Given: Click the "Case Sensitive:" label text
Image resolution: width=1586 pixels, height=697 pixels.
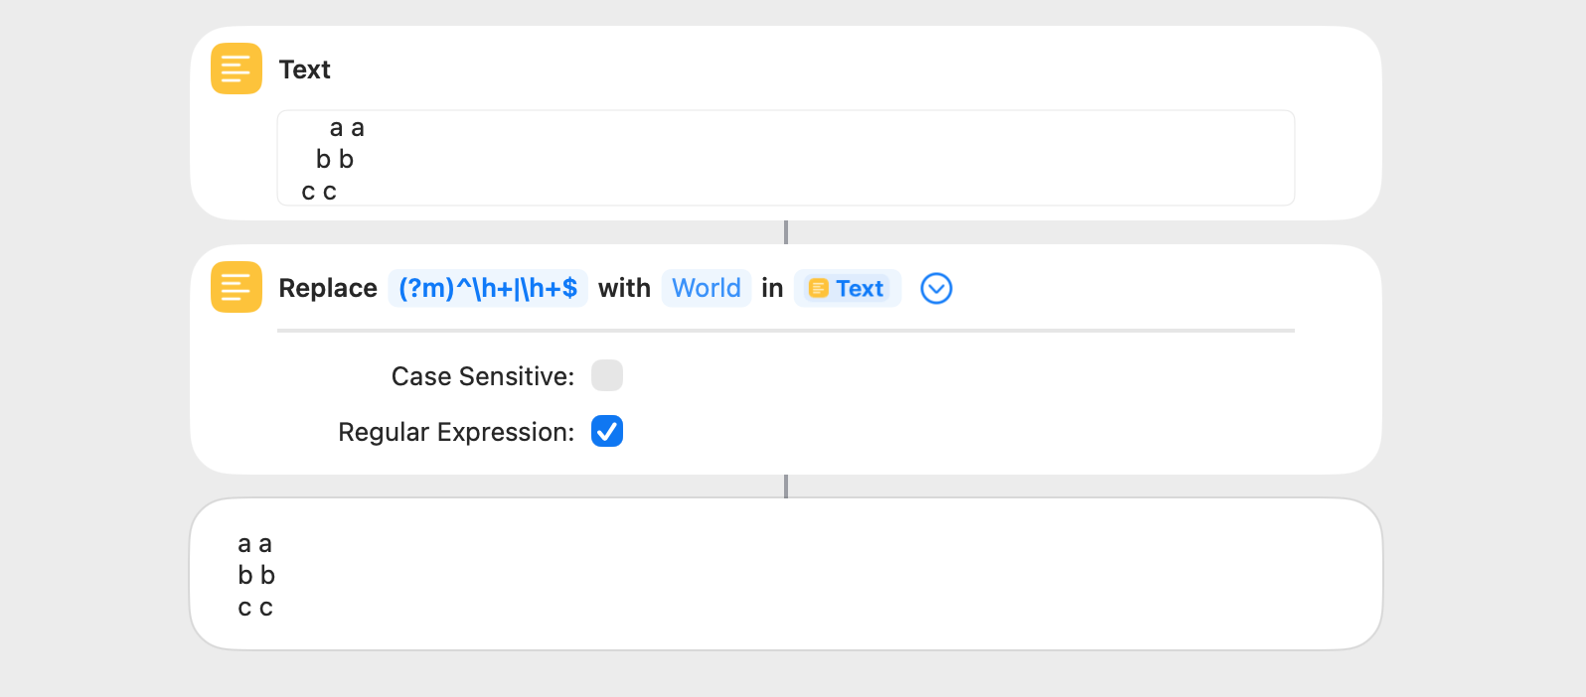Looking at the screenshot, I should click(x=482, y=376).
